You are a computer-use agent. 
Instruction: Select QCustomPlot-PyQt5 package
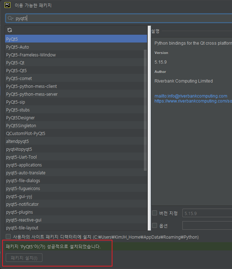click(76, 134)
